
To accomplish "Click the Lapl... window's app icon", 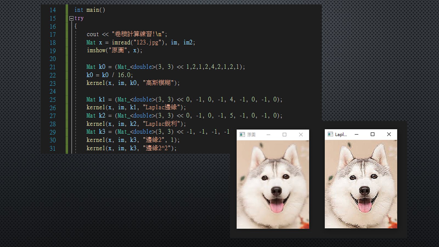I will click(x=330, y=134).
